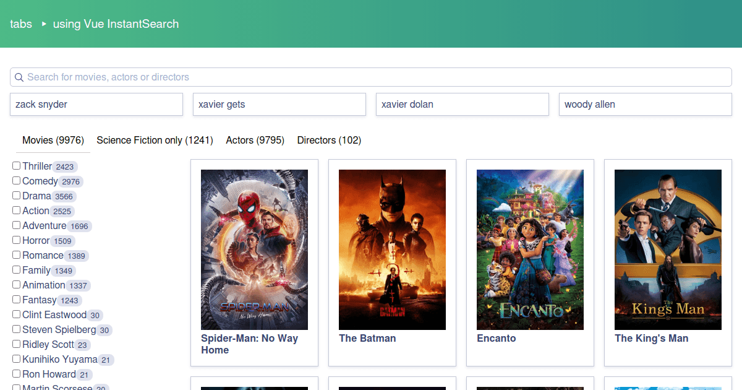Check the Thriller genre filter
742x390 pixels.
tap(15, 166)
